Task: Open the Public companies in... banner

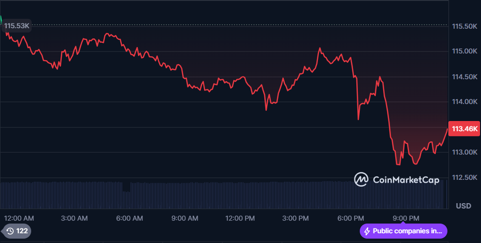Action: [404, 231]
